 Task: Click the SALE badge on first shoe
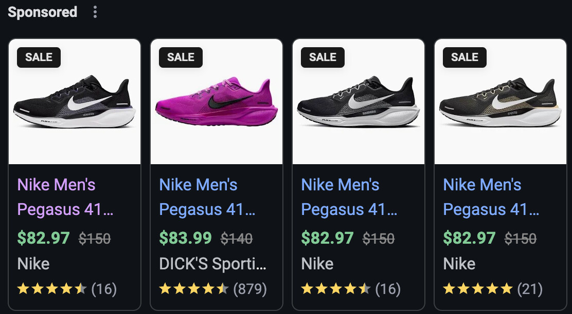point(39,57)
